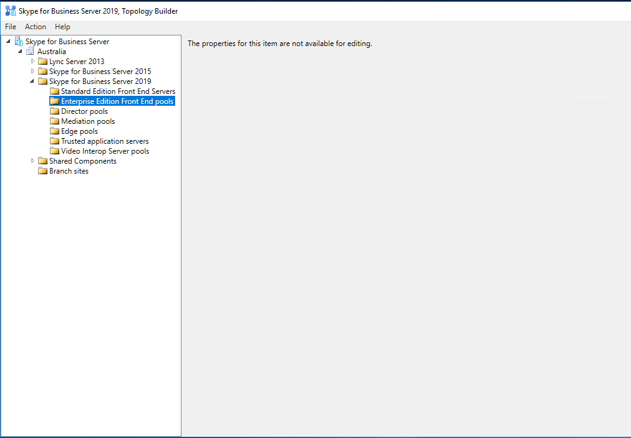This screenshot has width=631, height=438.
Task: Open the File menu
Action: pos(11,27)
